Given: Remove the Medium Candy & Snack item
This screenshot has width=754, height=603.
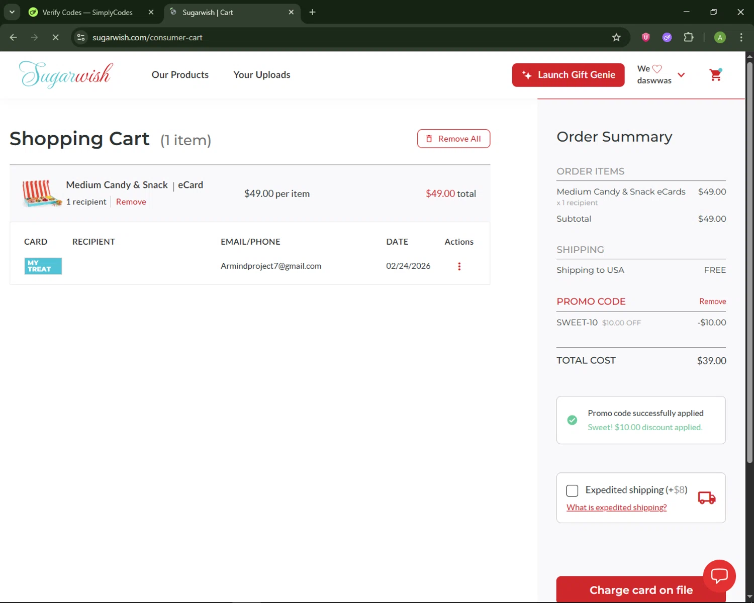Looking at the screenshot, I should pyautogui.click(x=131, y=202).
